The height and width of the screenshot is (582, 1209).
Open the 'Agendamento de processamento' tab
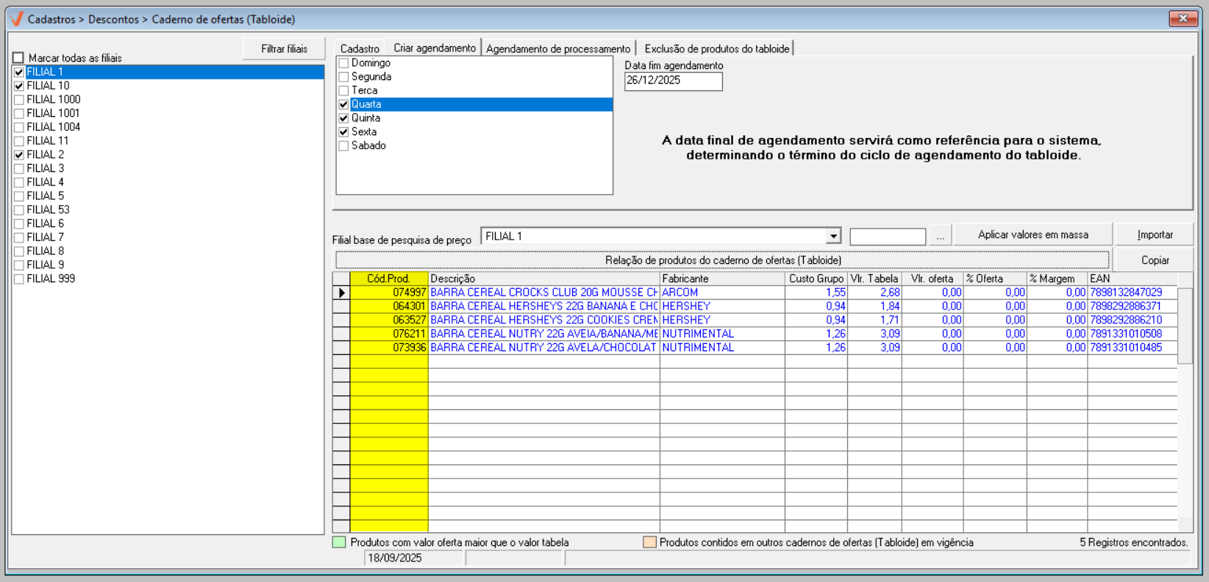[558, 48]
